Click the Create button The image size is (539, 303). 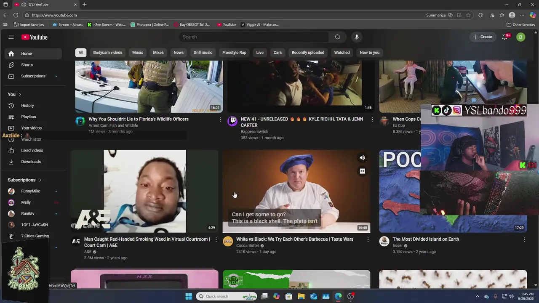pyautogui.click(x=482, y=37)
